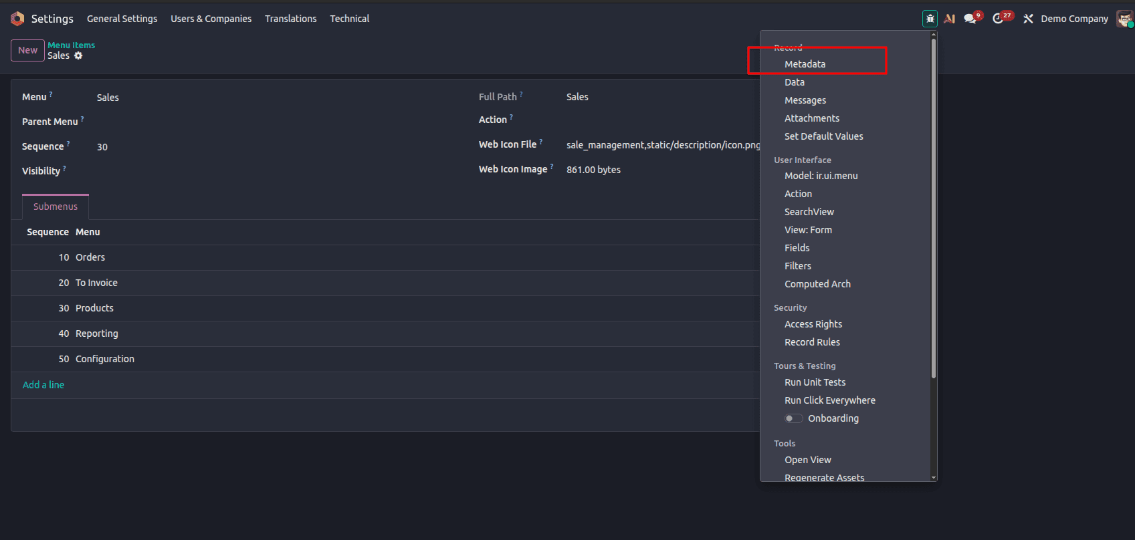This screenshot has width=1135, height=540.
Task: Expand the Users & Companies menu
Action: (x=211, y=19)
